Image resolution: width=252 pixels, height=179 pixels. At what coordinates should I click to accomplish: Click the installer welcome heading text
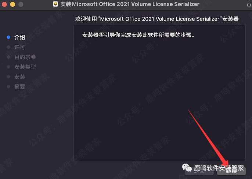[157, 19]
